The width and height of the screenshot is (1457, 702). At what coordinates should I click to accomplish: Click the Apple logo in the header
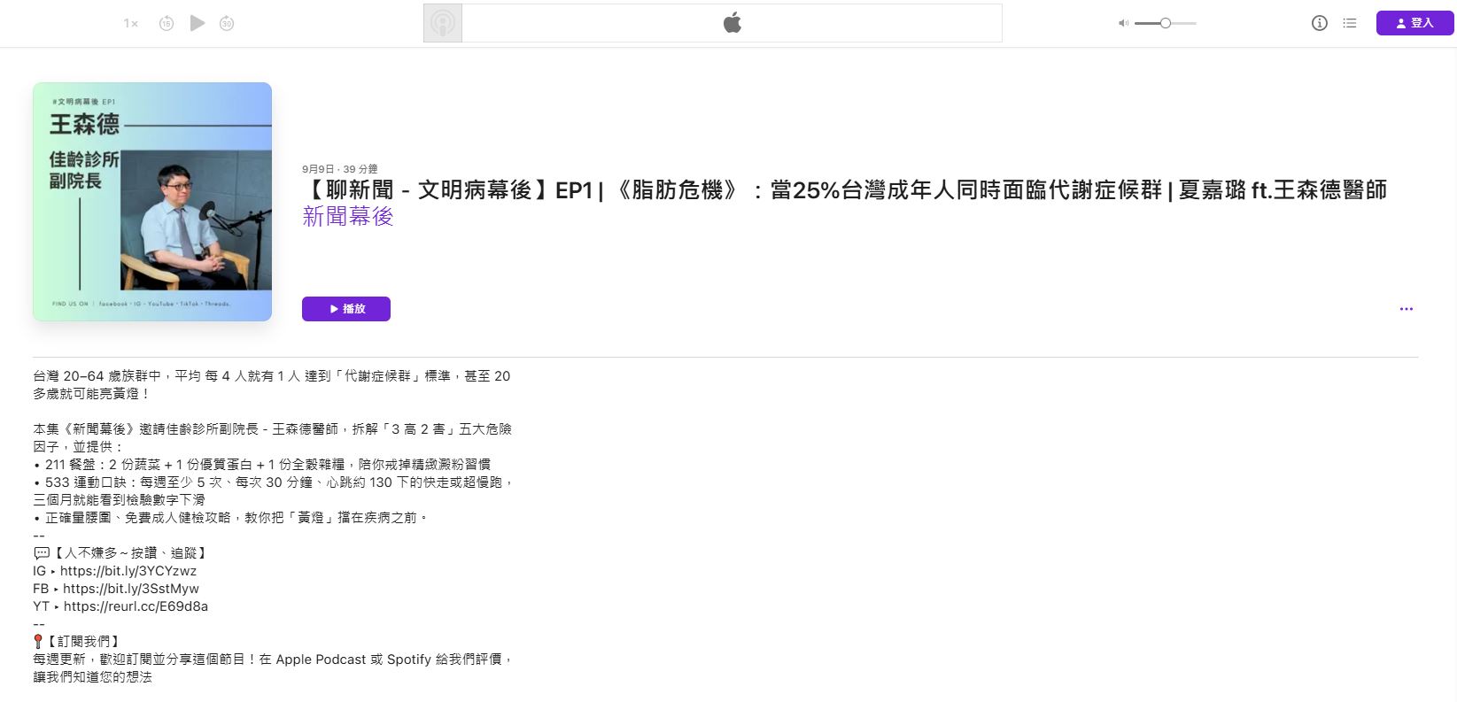732,23
